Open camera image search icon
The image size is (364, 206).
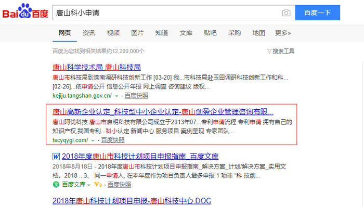[286, 12]
